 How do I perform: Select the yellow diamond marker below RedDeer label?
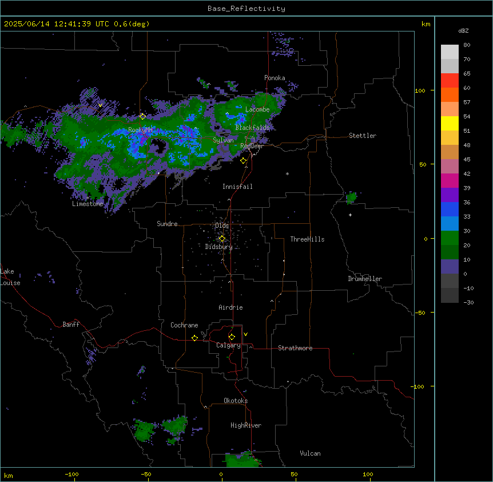pos(243,160)
